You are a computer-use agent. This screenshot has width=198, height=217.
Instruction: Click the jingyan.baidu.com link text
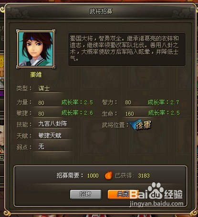click(156, 204)
